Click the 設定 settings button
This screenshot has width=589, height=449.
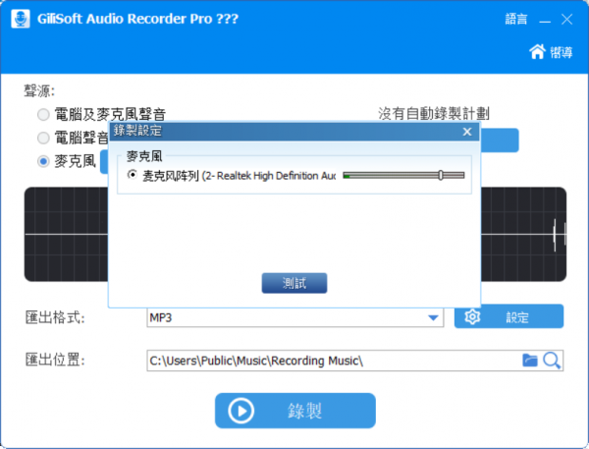[x=509, y=316]
